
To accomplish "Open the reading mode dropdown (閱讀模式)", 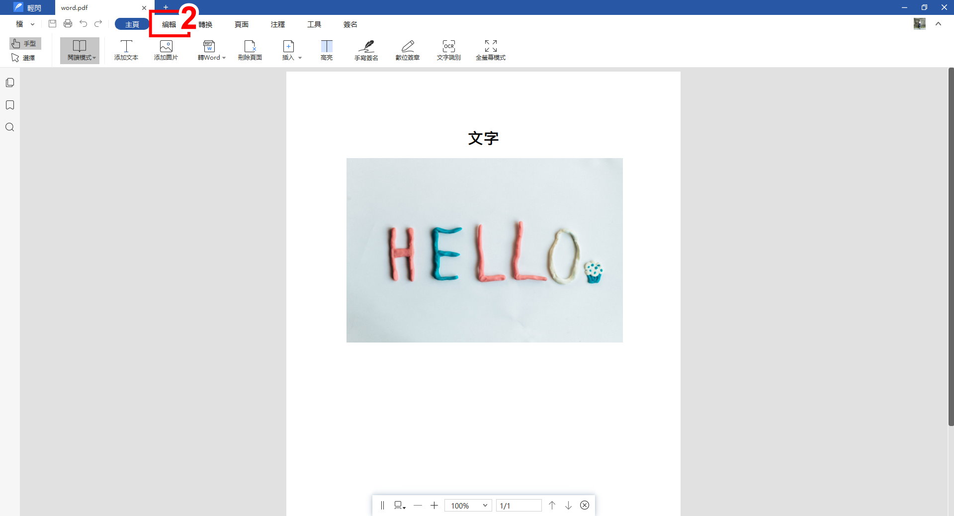I will pos(80,51).
